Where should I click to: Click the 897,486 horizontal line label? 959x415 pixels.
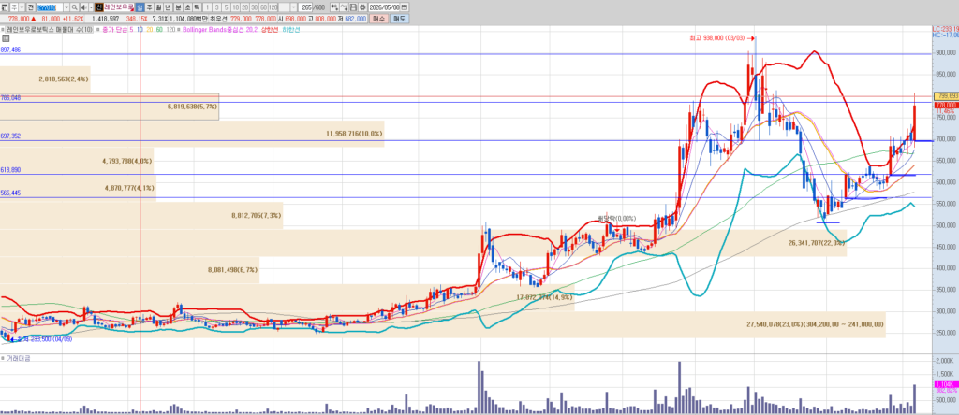(11, 50)
